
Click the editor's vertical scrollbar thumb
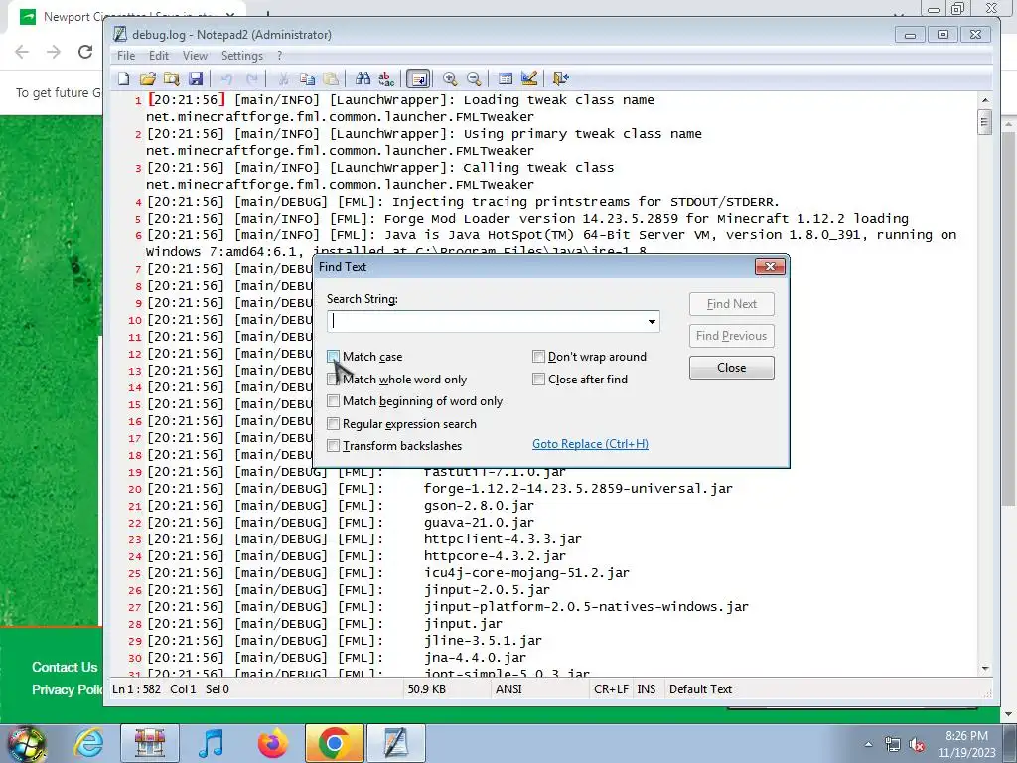(x=984, y=122)
